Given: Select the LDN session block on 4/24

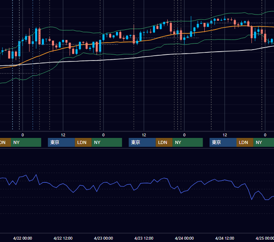Looking at the screenshot, I should coord(245,142).
